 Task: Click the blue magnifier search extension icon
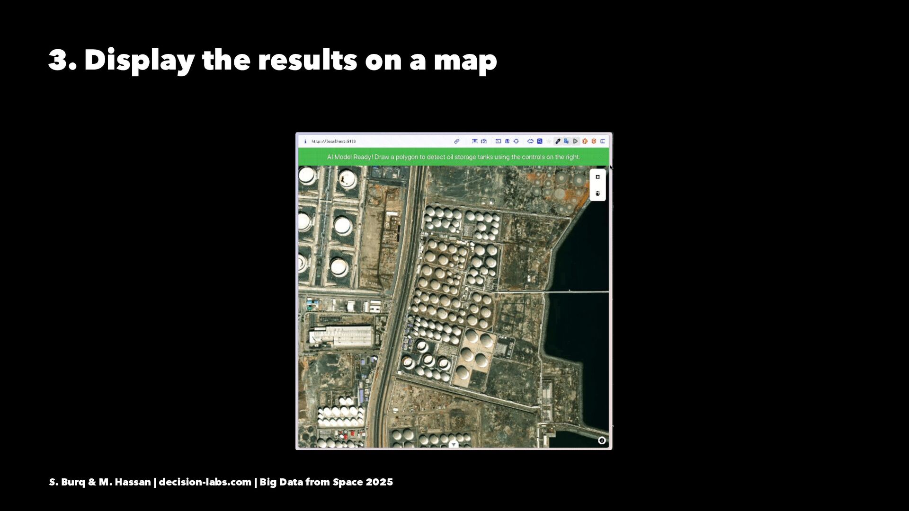[540, 141]
